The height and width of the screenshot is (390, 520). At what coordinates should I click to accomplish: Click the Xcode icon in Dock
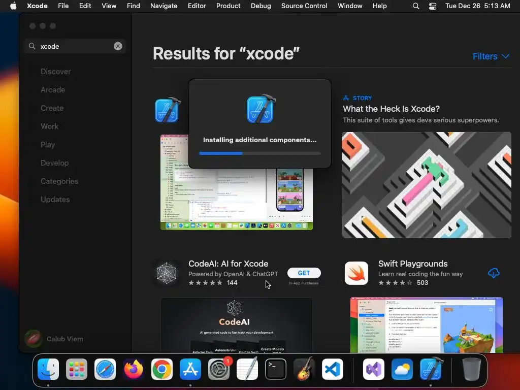pos(431,369)
